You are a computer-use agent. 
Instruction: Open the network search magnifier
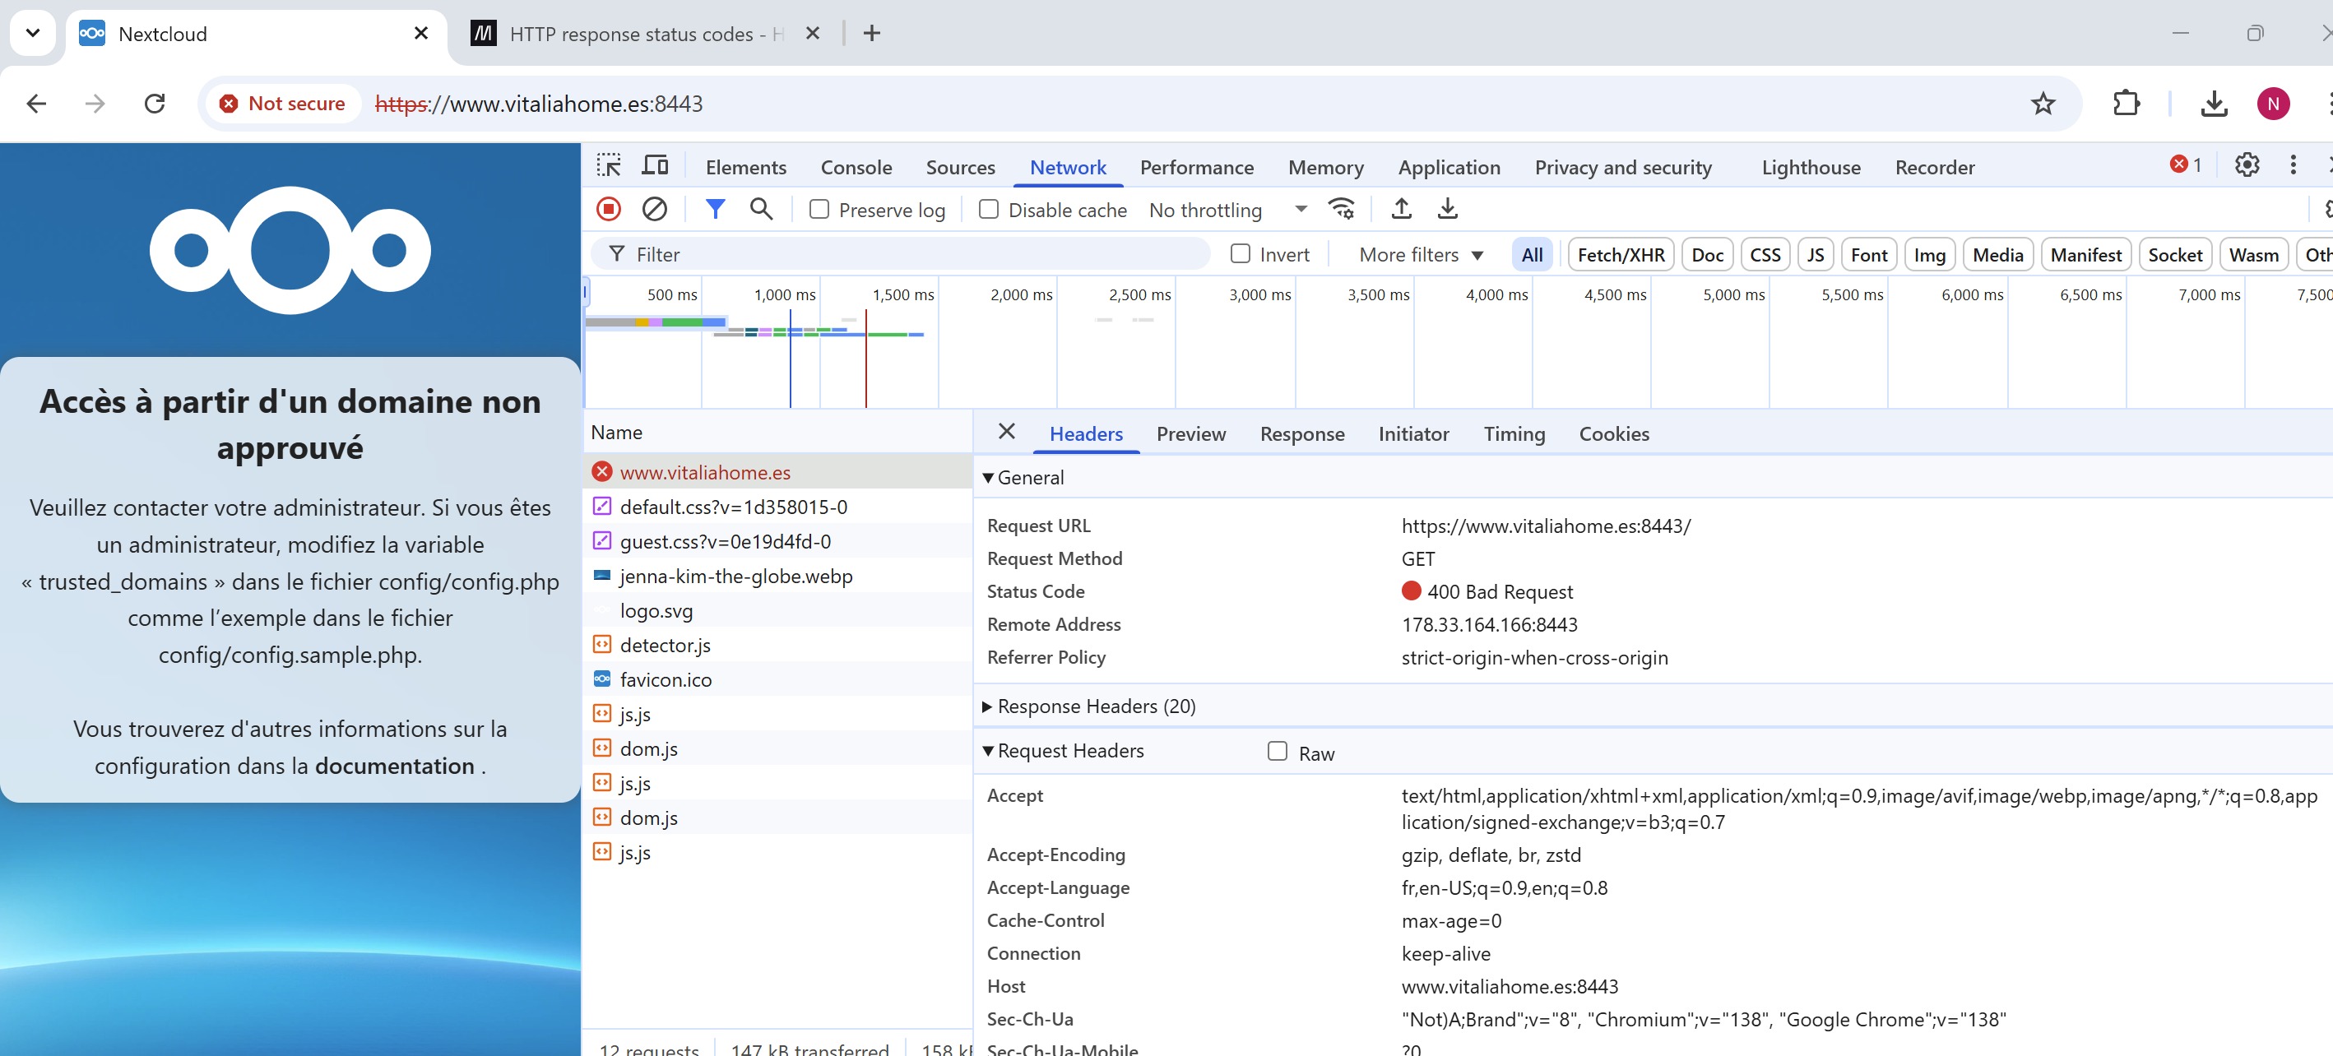pyautogui.click(x=762, y=209)
